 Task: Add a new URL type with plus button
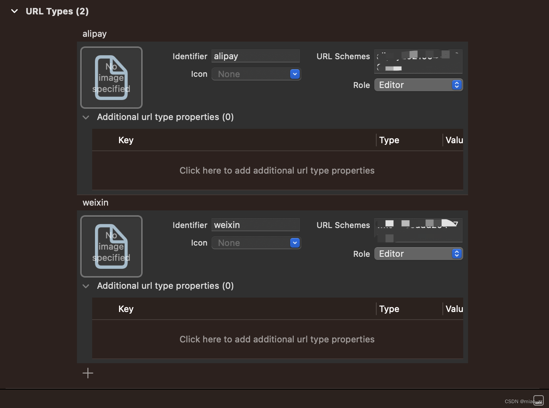pos(88,373)
